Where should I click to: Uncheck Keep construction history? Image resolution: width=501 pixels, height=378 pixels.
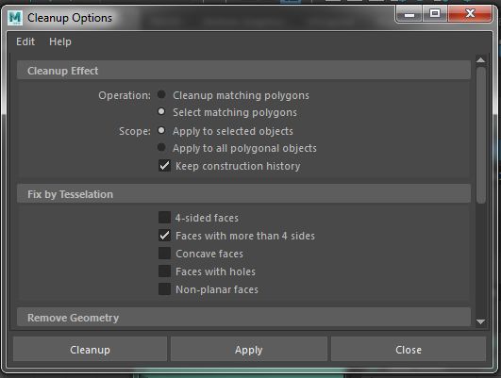tap(164, 166)
